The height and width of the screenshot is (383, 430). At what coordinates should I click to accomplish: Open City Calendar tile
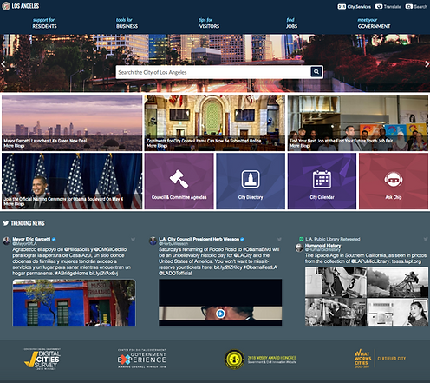[322, 181]
